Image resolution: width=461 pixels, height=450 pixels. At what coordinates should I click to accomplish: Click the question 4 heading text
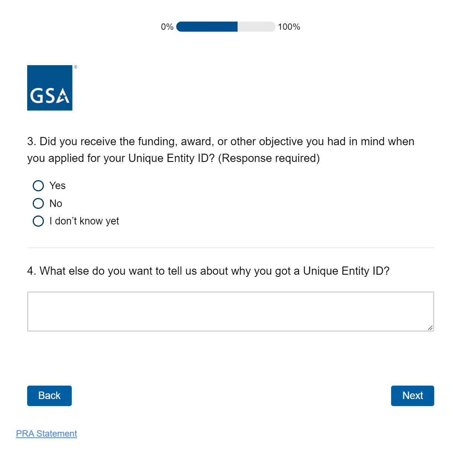click(x=208, y=271)
